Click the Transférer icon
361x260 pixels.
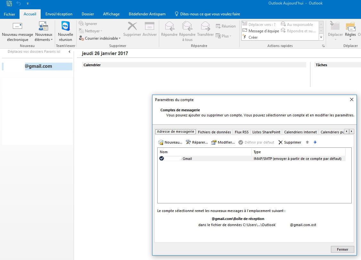[x=205, y=26]
